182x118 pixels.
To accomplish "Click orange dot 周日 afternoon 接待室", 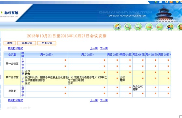I will [168, 93].
